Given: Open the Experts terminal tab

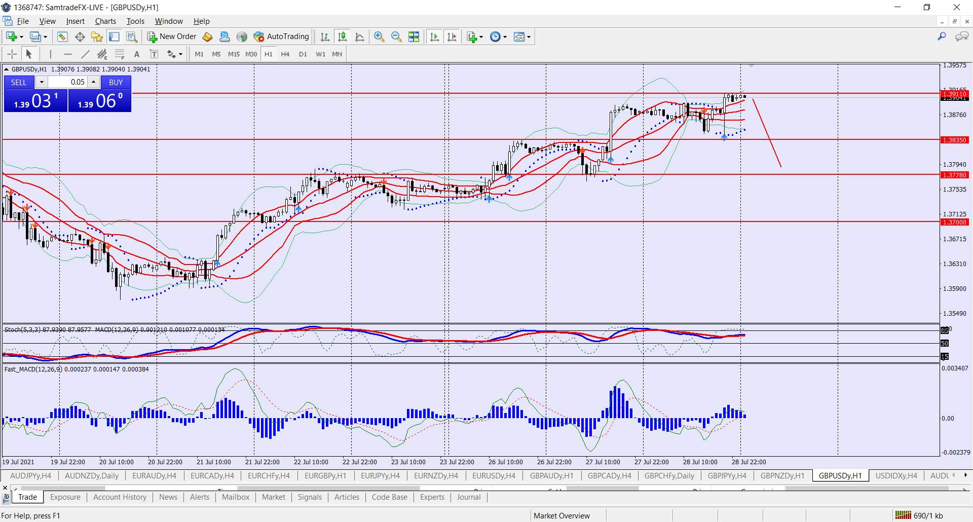Looking at the screenshot, I should point(432,497).
